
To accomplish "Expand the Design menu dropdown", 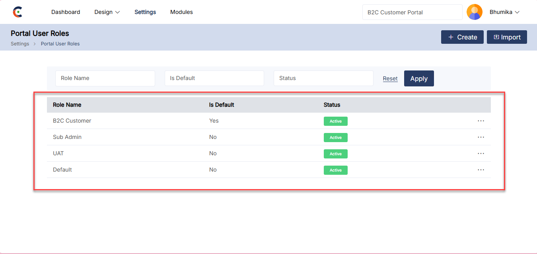I will [107, 12].
